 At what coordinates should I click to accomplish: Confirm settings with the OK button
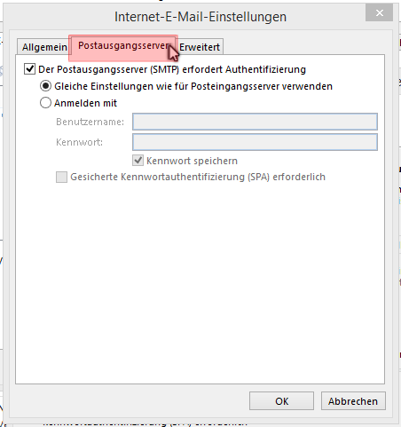pos(281,401)
